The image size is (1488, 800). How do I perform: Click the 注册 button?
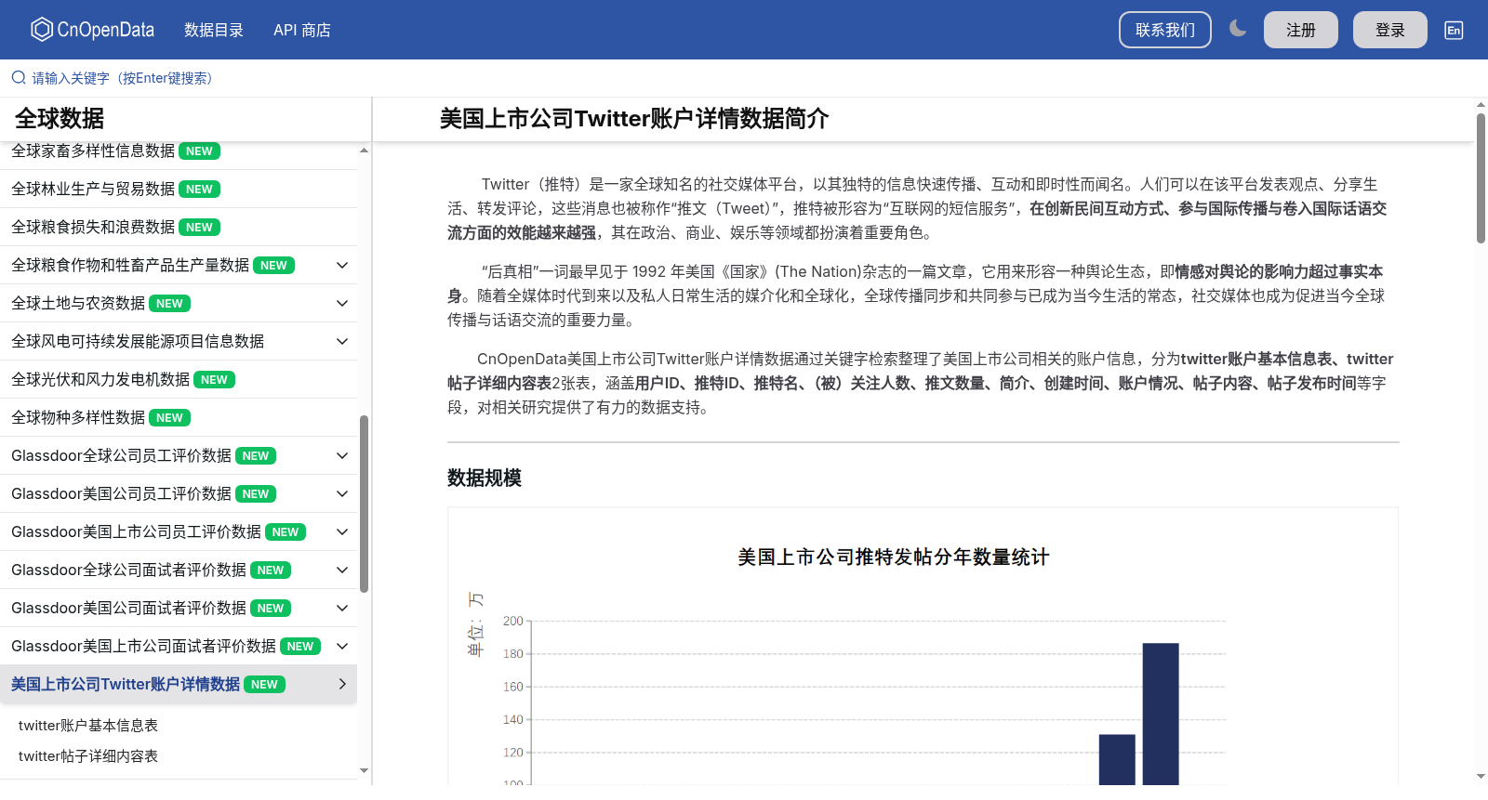tap(1301, 30)
